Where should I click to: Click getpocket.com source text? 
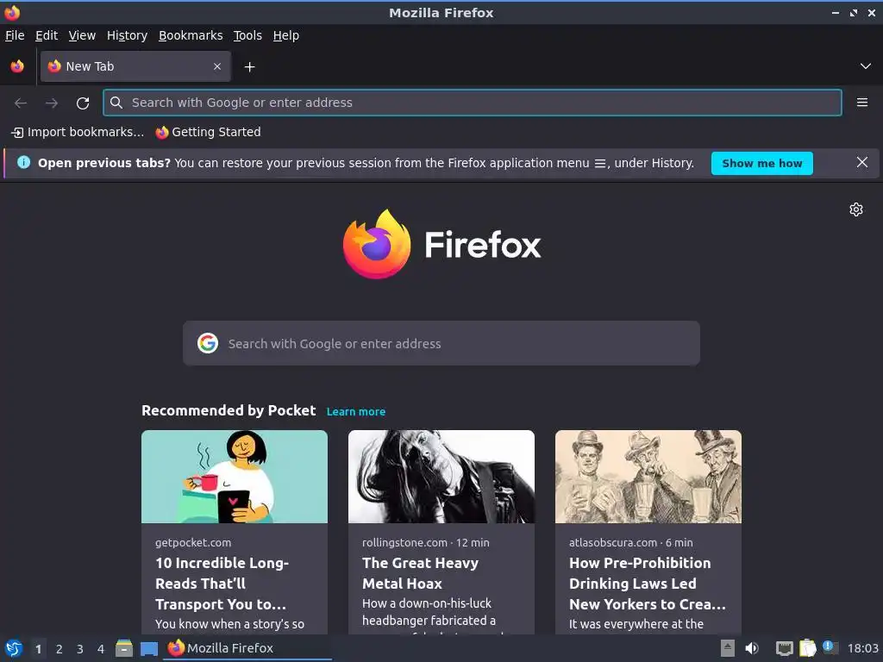pyautogui.click(x=193, y=543)
